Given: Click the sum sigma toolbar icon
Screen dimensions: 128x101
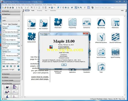Looking at the screenshot, I should coord(39,7).
